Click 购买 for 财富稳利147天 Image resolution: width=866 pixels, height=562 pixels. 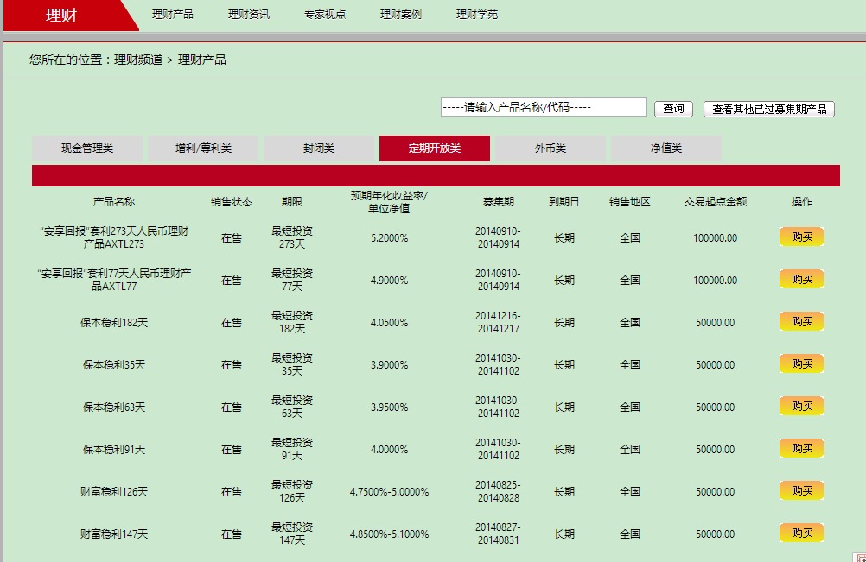[801, 533]
